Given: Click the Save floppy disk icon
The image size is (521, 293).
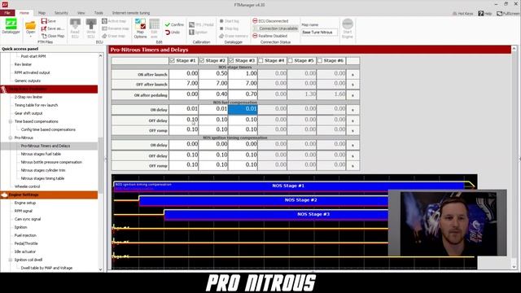Looking at the screenshot, I should click(44, 21).
